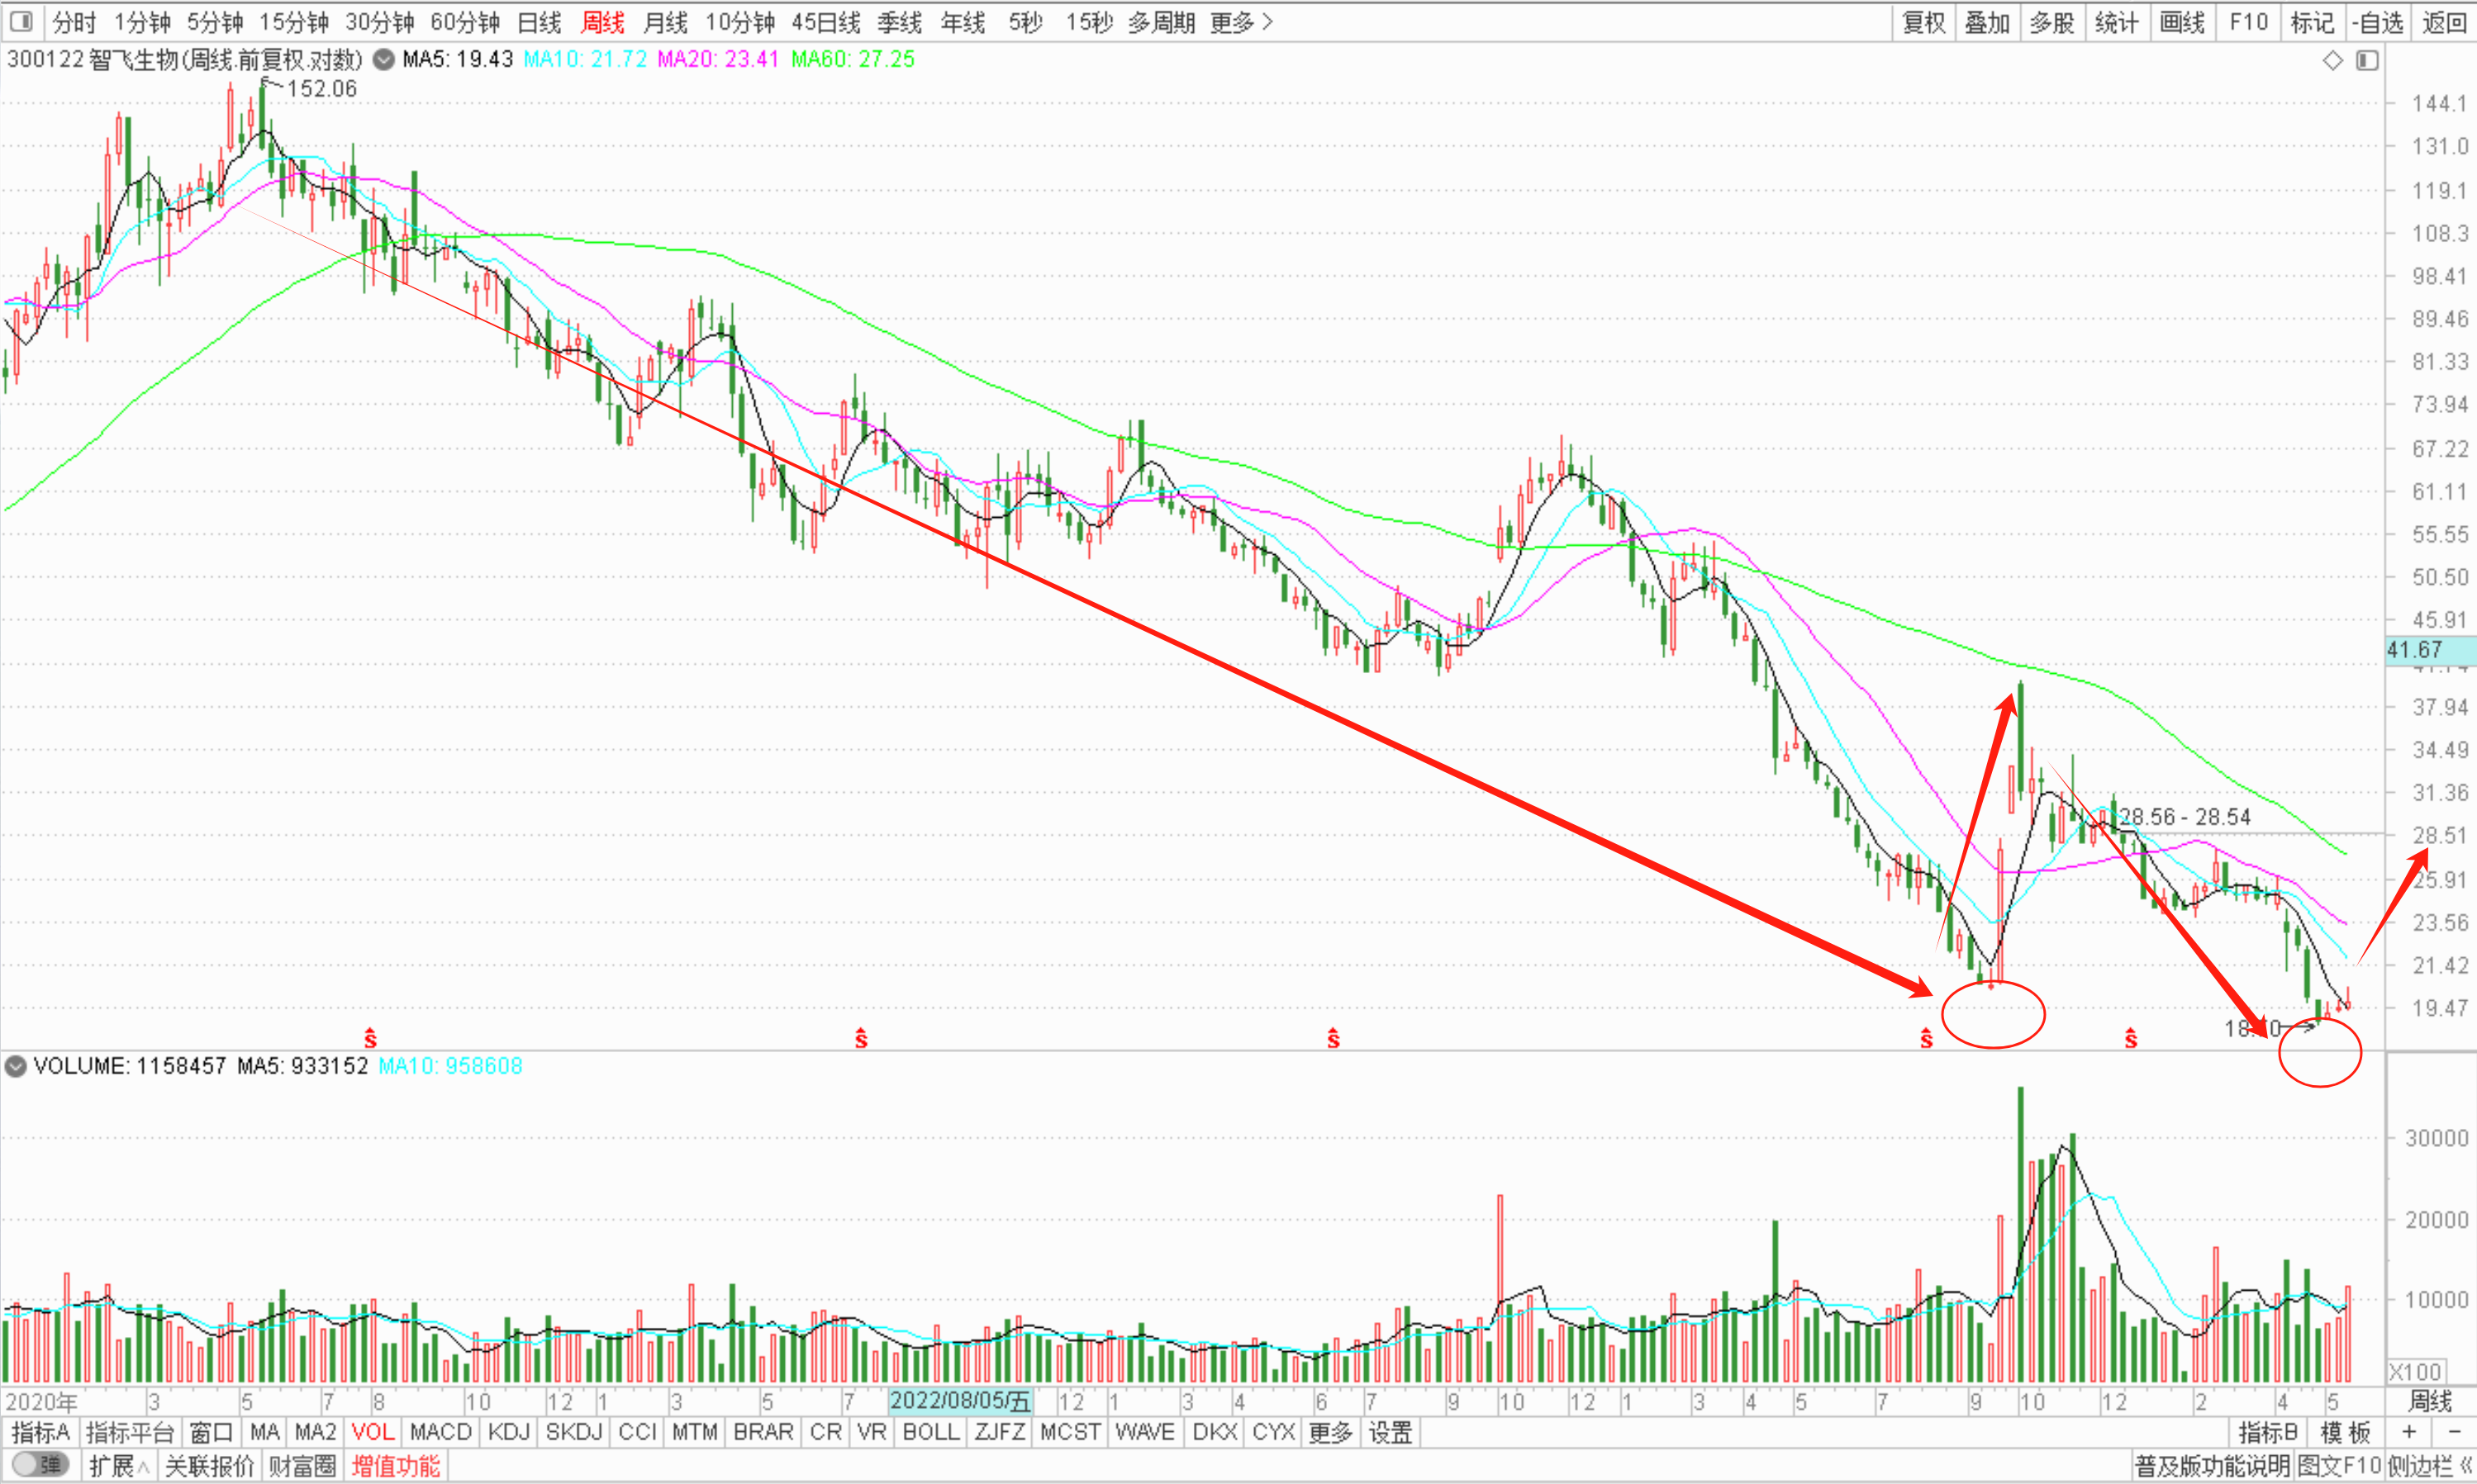Click the 复权 price adjustment button
Screen dimensions: 2477x1484
pos(1923,22)
